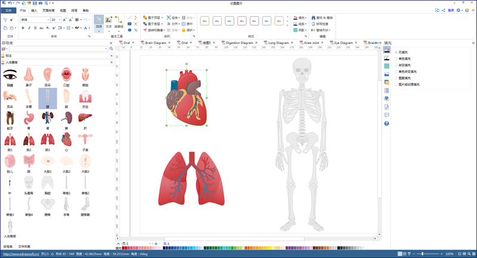This screenshot has width=477, height=258.
Task: Switch to the 视图 View ribbon tab
Action: [x=63, y=10]
